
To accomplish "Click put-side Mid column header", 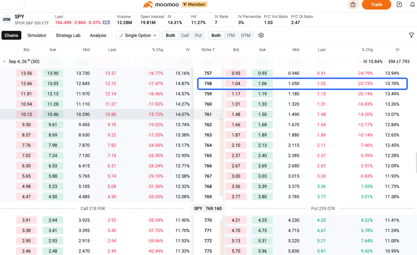I will (x=296, y=50).
